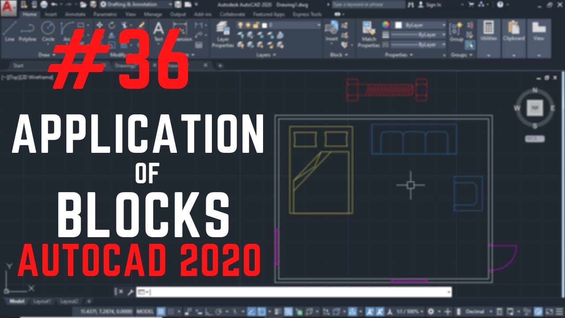The height and width of the screenshot is (318, 565).
Task: Click the keyword search box in title bar
Action: coord(368,4)
